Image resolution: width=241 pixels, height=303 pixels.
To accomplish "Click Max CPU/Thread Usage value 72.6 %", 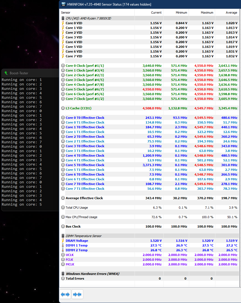I will (x=156, y=217).
